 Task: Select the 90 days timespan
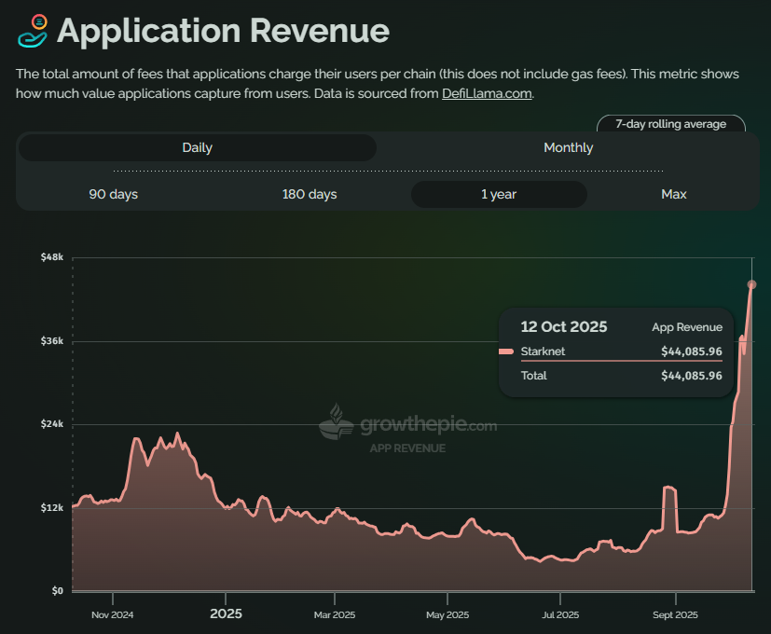tap(113, 194)
